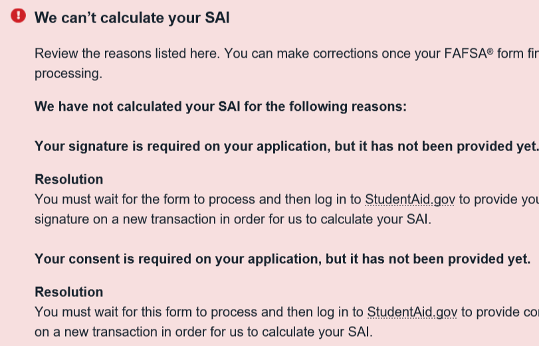This screenshot has height=346, width=539.
Task: Click the final line starting "on a new transaction"
Action: 205,332
